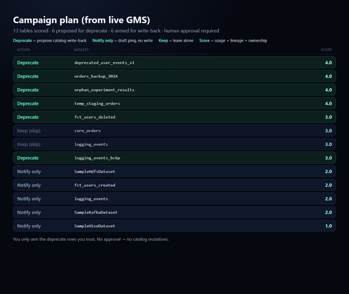The image size is (349, 294).
Task: Click the 3.0 score for logging_events_bckp
Action: point(328,158)
